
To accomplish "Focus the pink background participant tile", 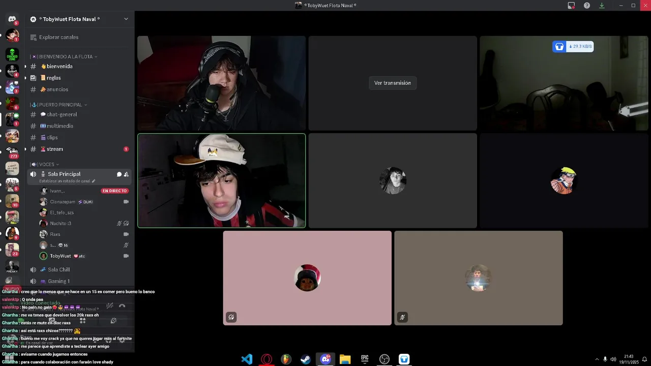I will pos(307,278).
